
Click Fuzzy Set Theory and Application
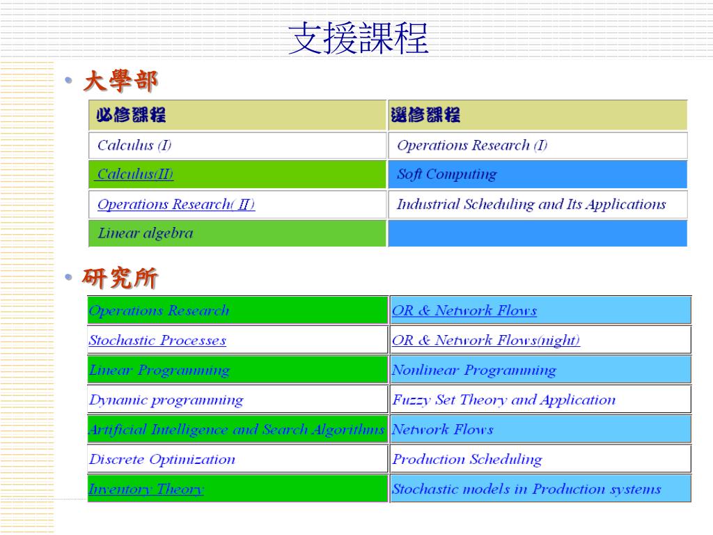point(540,400)
